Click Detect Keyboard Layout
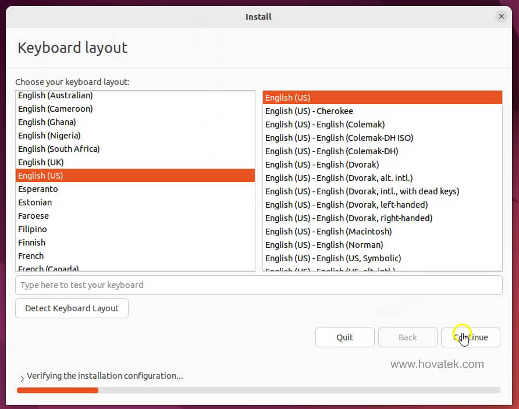The image size is (519, 409). [x=71, y=308]
